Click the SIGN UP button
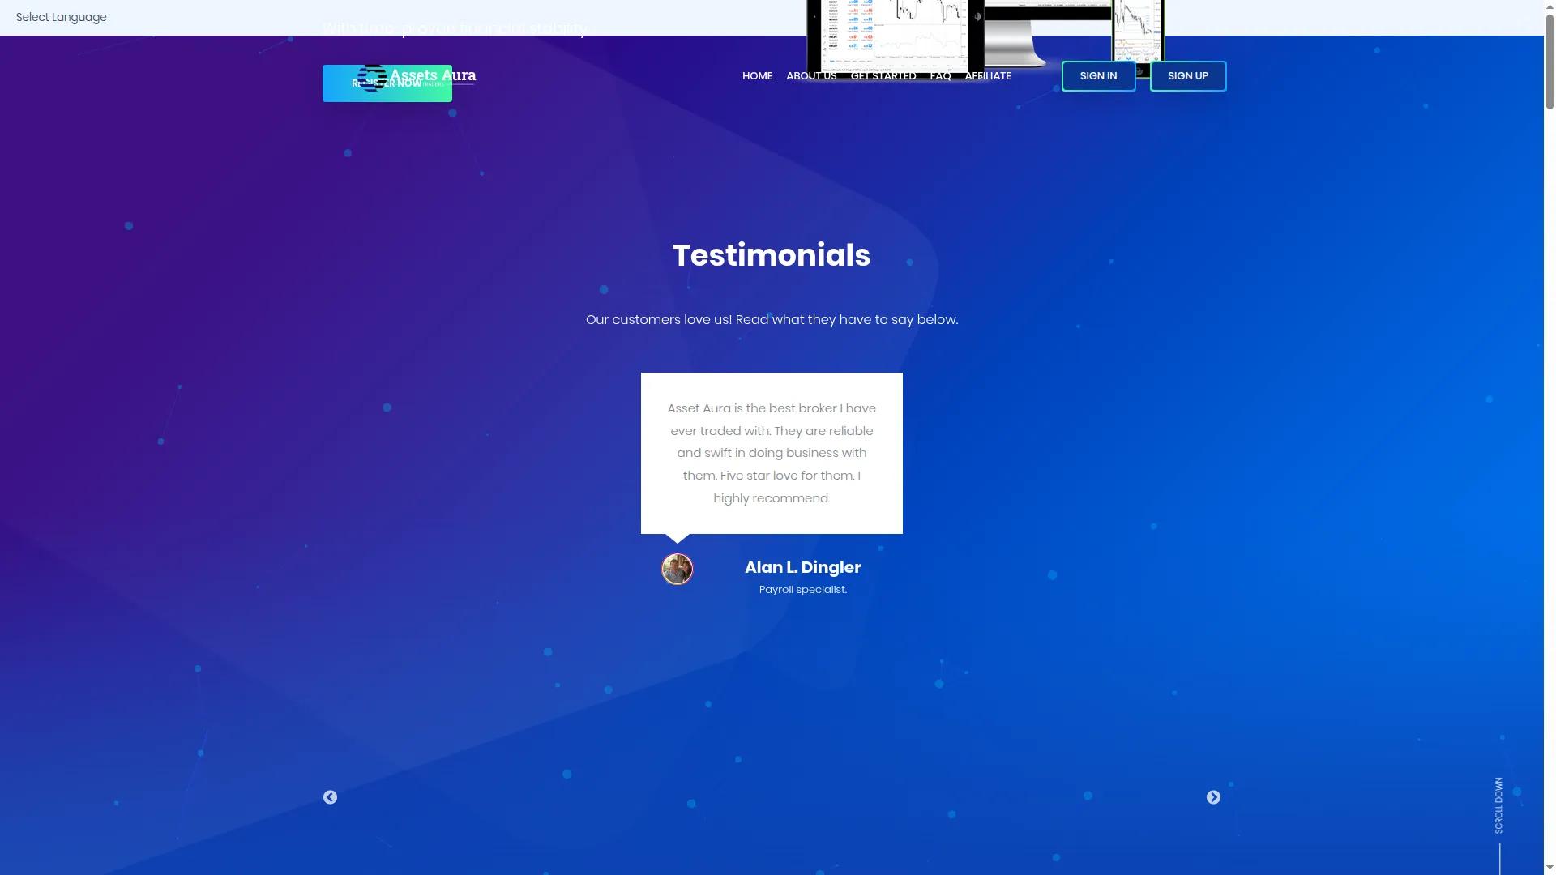 1188,76
